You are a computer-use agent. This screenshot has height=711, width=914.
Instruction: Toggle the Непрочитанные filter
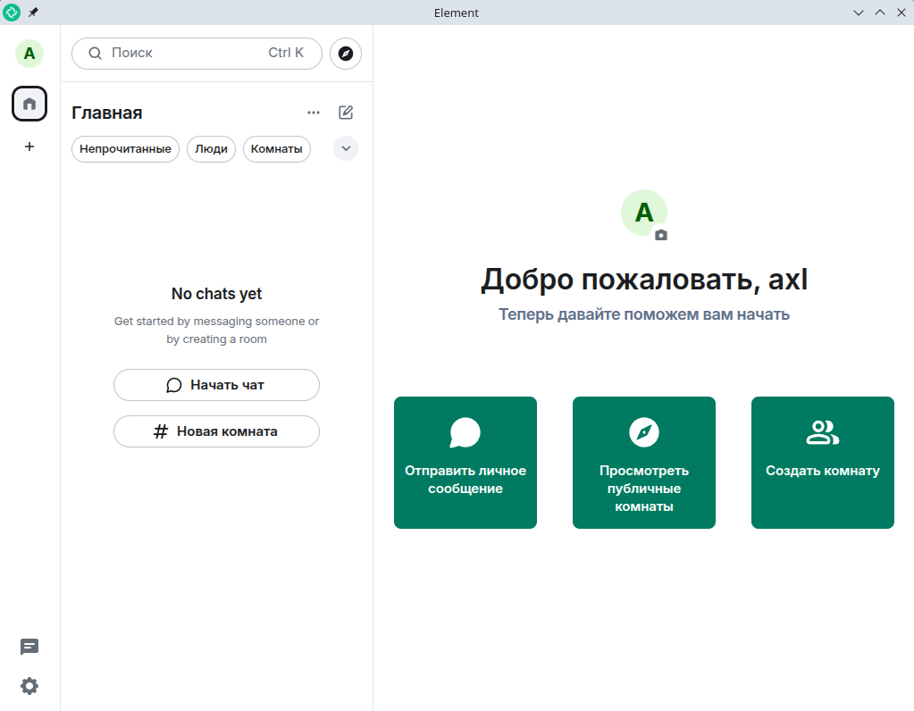[x=125, y=149]
